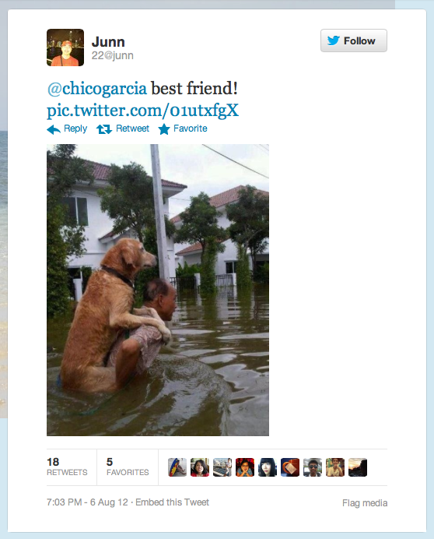Click the Twitter bird icon on Follow
The width and height of the screenshot is (434, 539).
pos(333,41)
